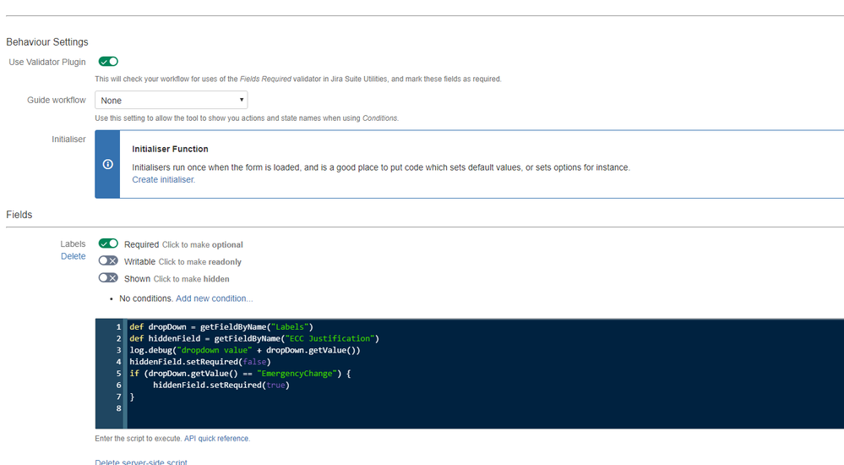Click the if "EmergencyChange" condition line
The image size is (844, 465).
click(x=240, y=374)
